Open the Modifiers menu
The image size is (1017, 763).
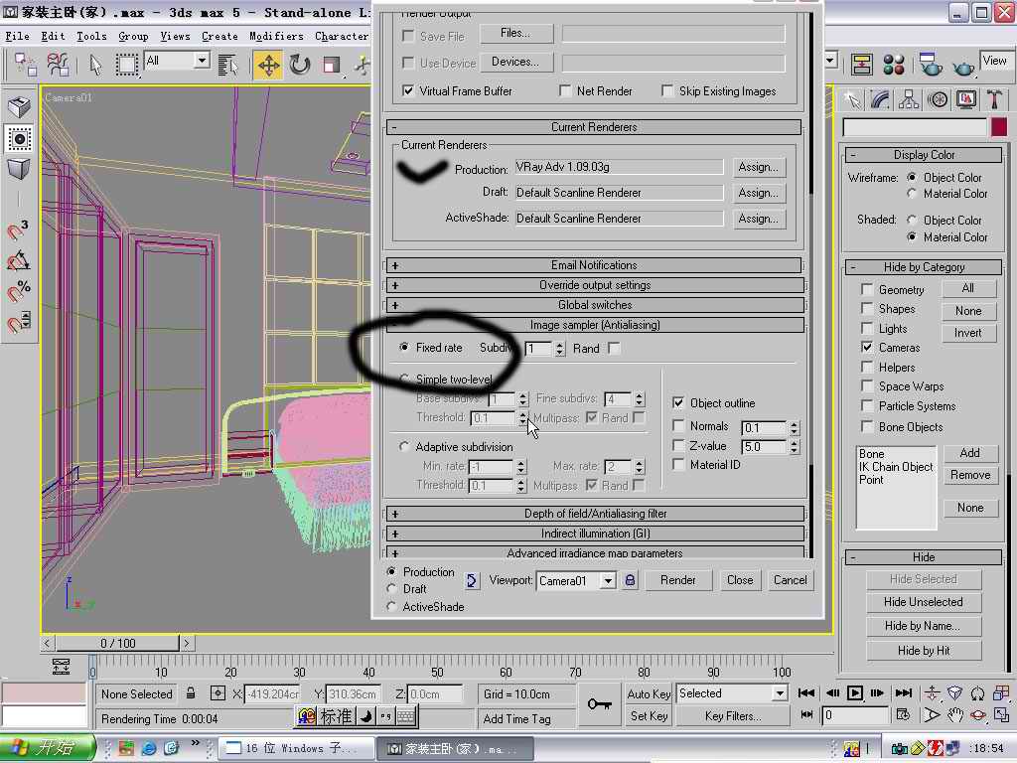pos(276,36)
